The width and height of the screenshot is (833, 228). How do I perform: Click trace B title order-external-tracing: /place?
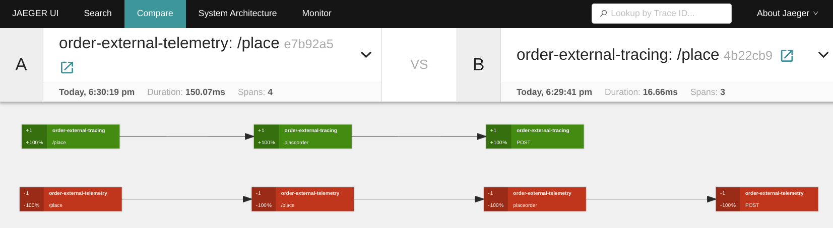617,55
